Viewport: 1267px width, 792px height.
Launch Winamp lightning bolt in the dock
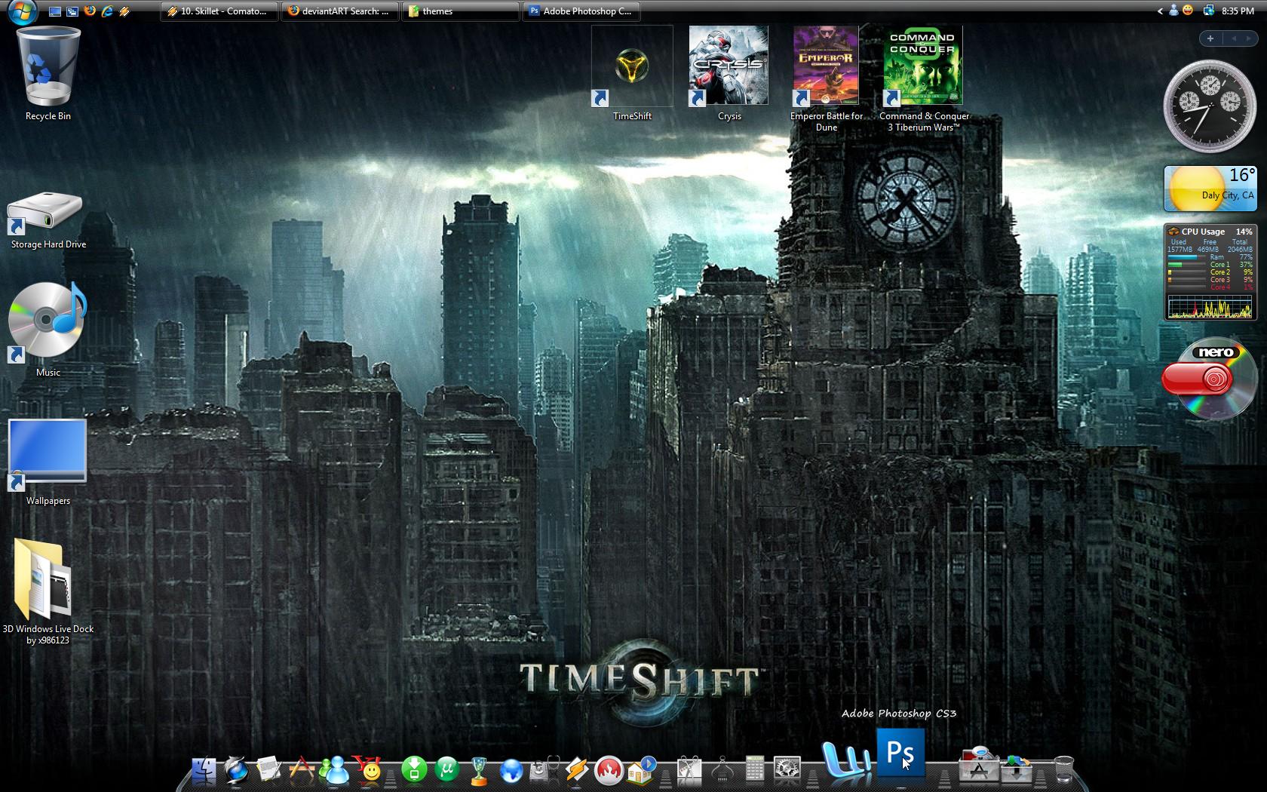point(577,770)
